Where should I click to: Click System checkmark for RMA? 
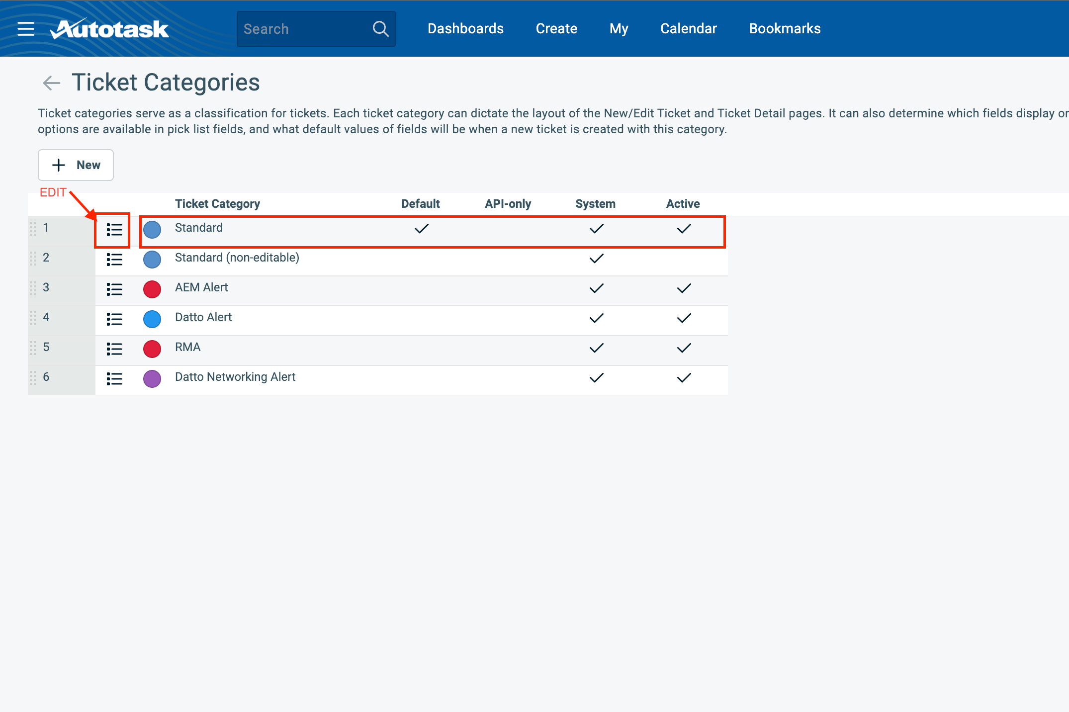(597, 348)
